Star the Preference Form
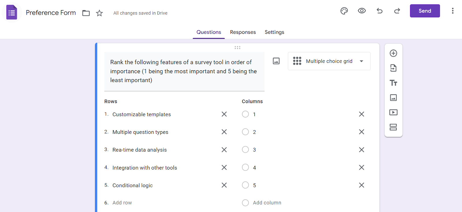Image resolution: width=462 pixels, height=212 pixels. [x=99, y=13]
